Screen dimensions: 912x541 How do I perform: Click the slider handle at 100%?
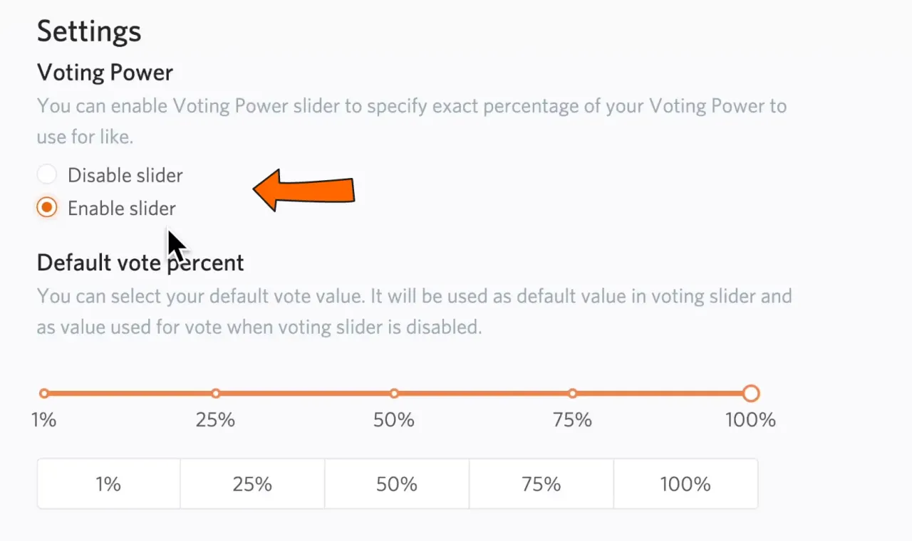tap(751, 394)
